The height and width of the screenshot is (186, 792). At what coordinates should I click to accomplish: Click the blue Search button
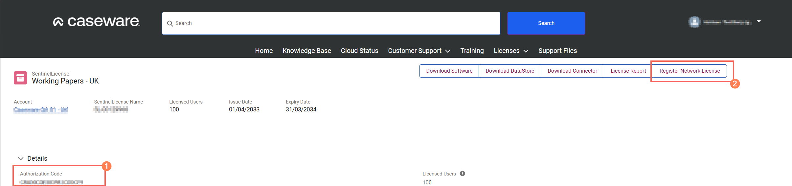tap(546, 23)
